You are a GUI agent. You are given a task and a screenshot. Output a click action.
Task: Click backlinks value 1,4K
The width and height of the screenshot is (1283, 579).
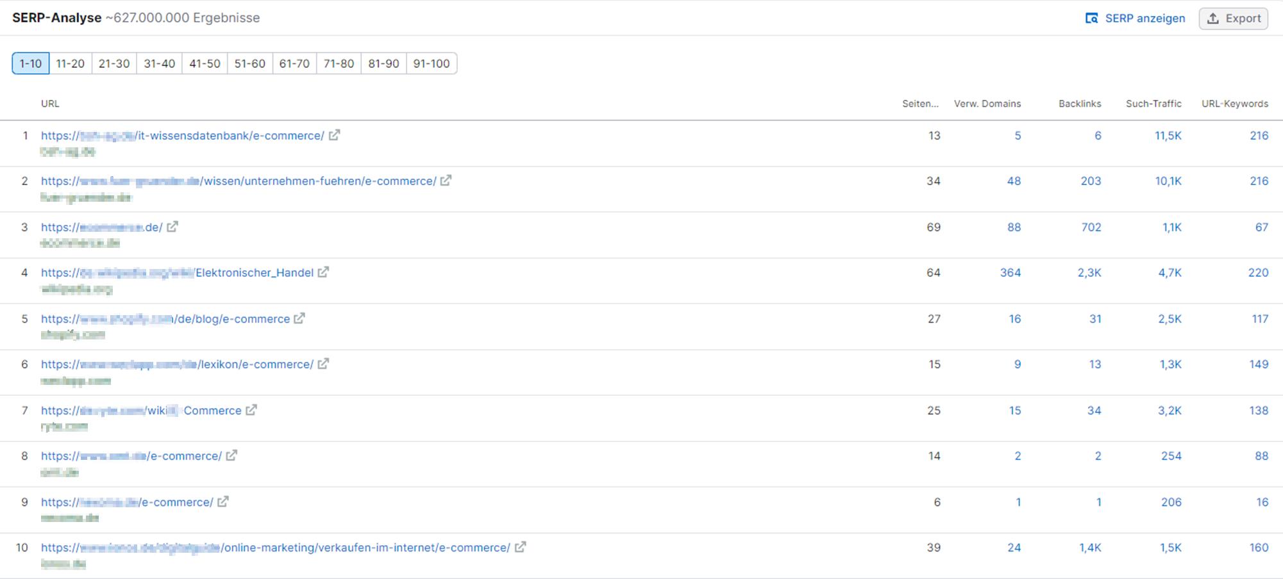pyautogui.click(x=1090, y=547)
